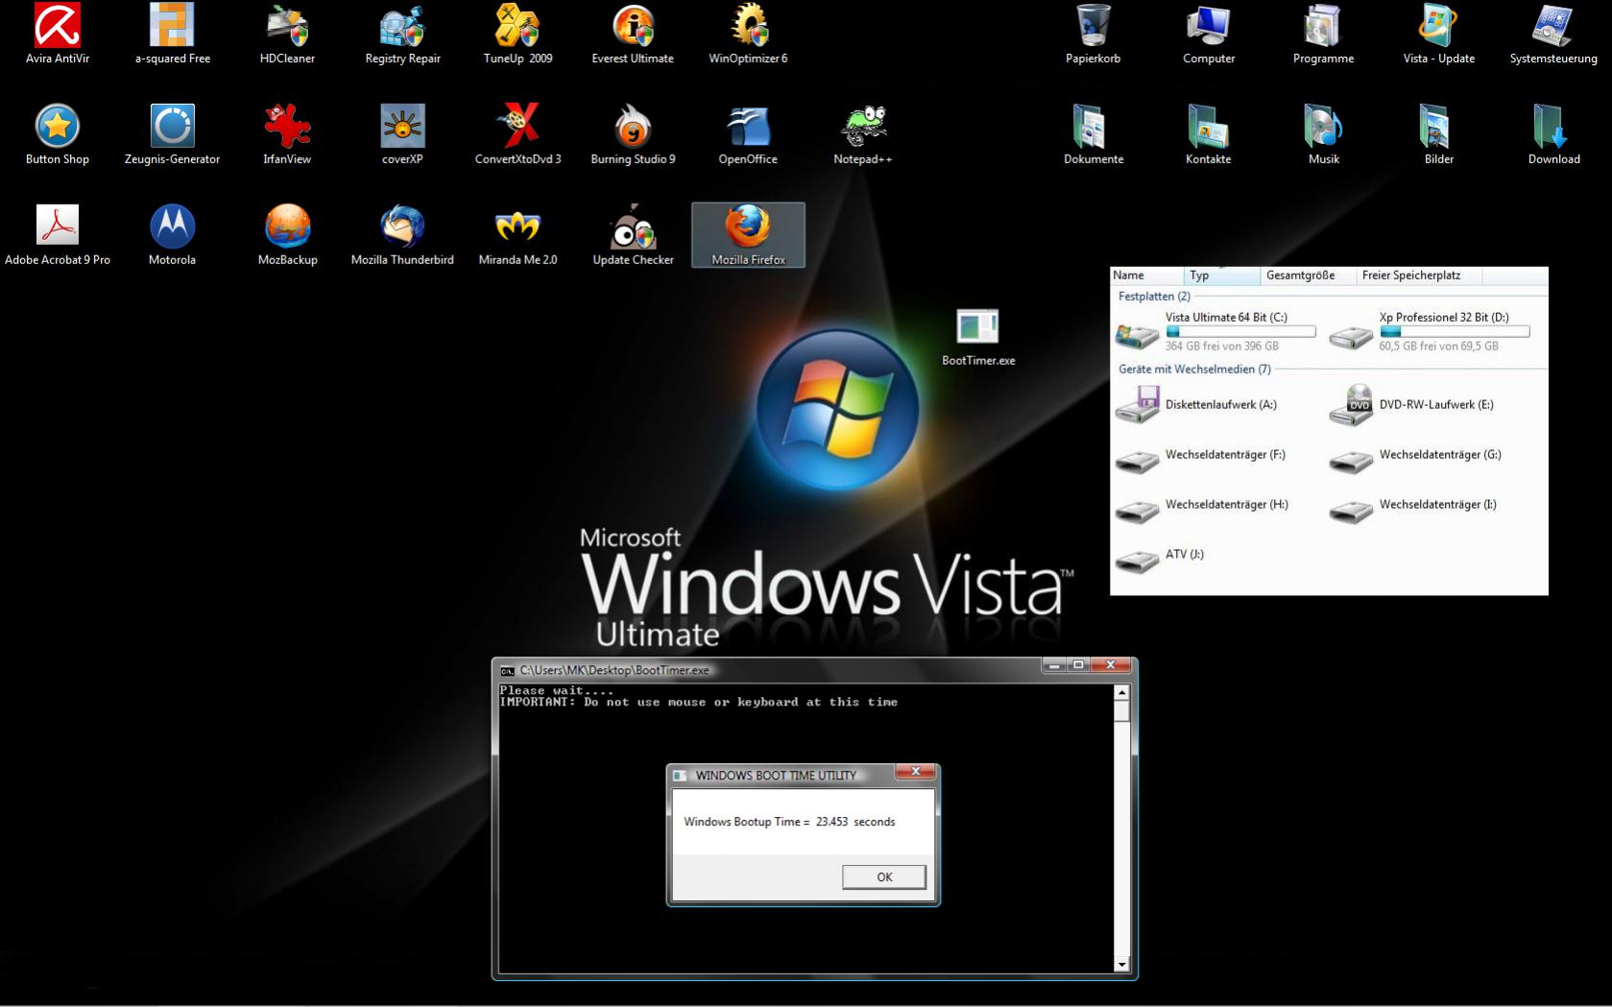The image size is (1612, 1007).
Task: Select coverXP desktop icon
Action: point(402,134)
